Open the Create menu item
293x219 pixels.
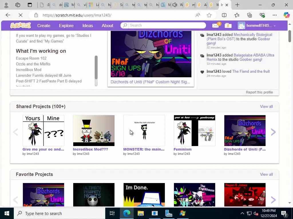pos(44,25)
